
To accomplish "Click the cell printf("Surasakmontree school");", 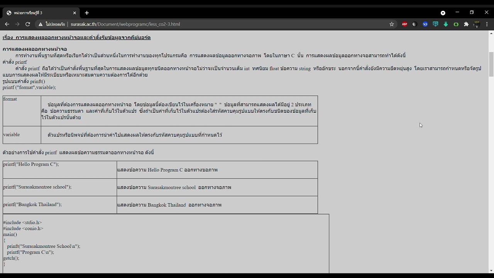I will point(60,187).
